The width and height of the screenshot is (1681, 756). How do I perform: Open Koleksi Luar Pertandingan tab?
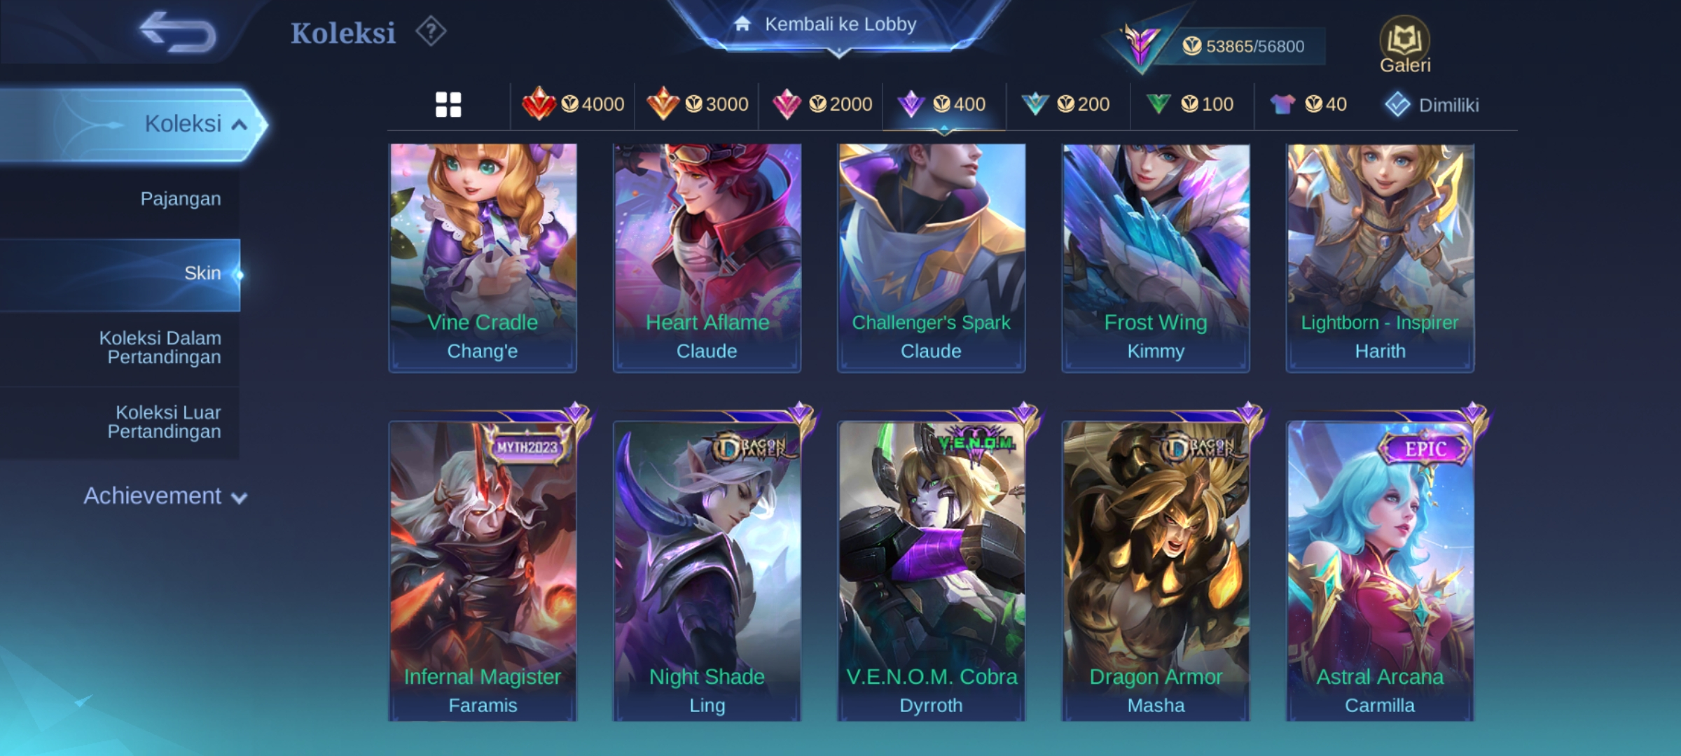120,422
